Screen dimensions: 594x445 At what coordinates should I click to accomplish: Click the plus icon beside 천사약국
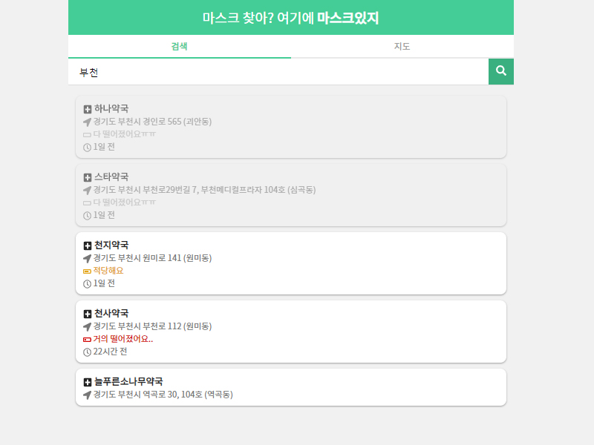[x=88, y=314]
